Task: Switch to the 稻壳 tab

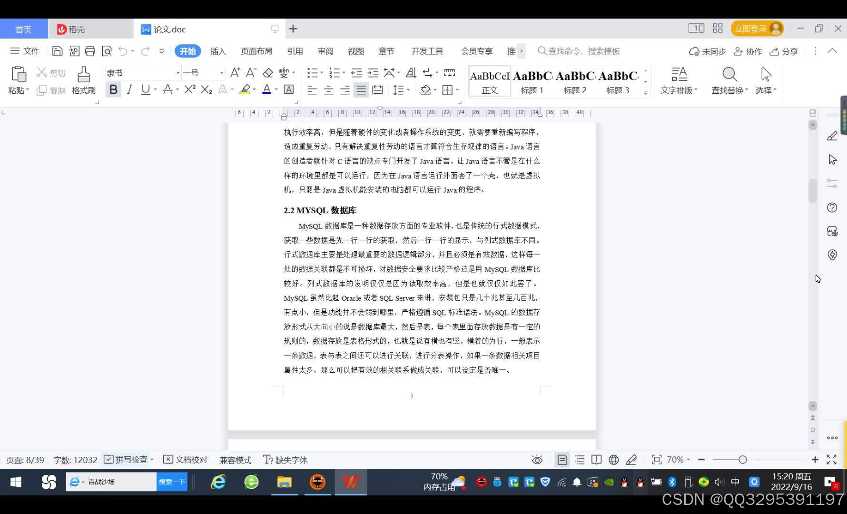Action: [x=90, y=29]
